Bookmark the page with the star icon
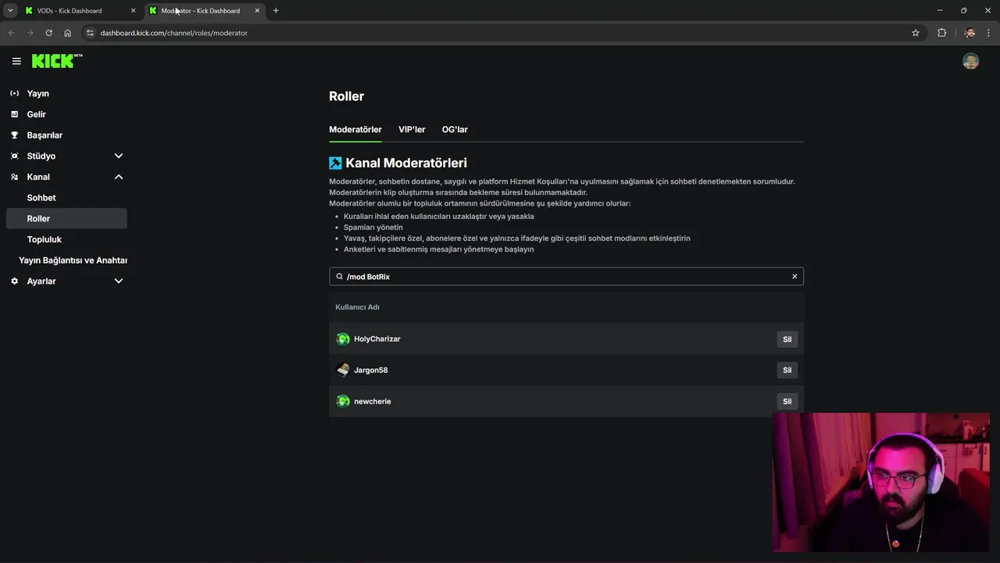Viewport: 1000px width, 563px height. click(916, 33)
